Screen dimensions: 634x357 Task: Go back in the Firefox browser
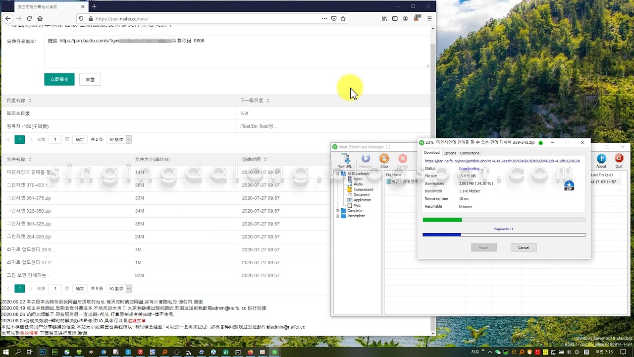tap(7, 18)
